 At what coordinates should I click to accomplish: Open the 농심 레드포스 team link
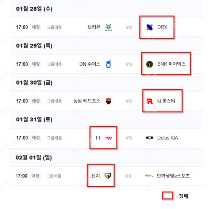[x=87, y=101]
